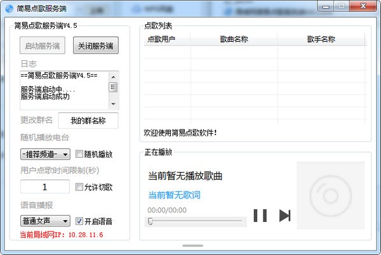Click the log scrollbar up arrow
Image resolution: width=381 pixels, height=255 pixels.
click(x=113, y=77)
